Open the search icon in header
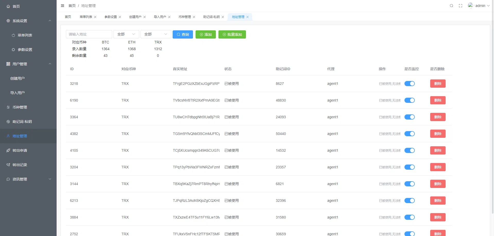This screenshot has width=494, height=236. (x=451, y=6)
